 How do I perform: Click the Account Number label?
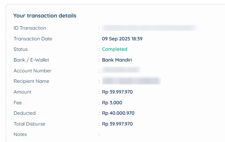(33, 71)
